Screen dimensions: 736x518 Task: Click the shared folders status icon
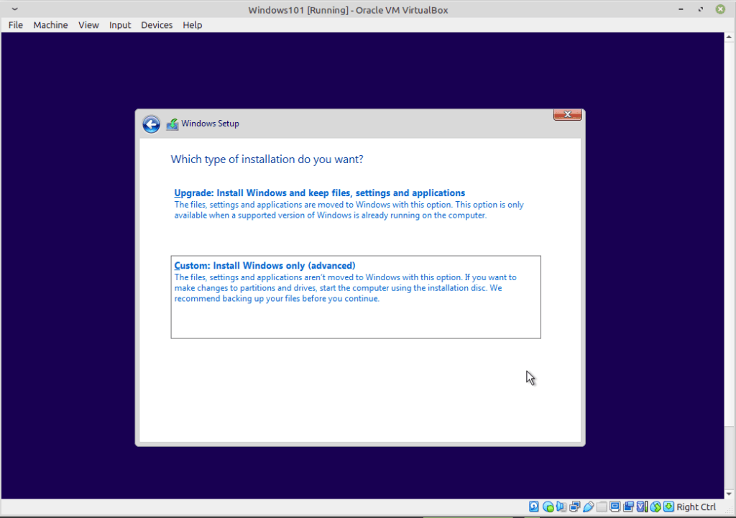[x=602, y=507]
